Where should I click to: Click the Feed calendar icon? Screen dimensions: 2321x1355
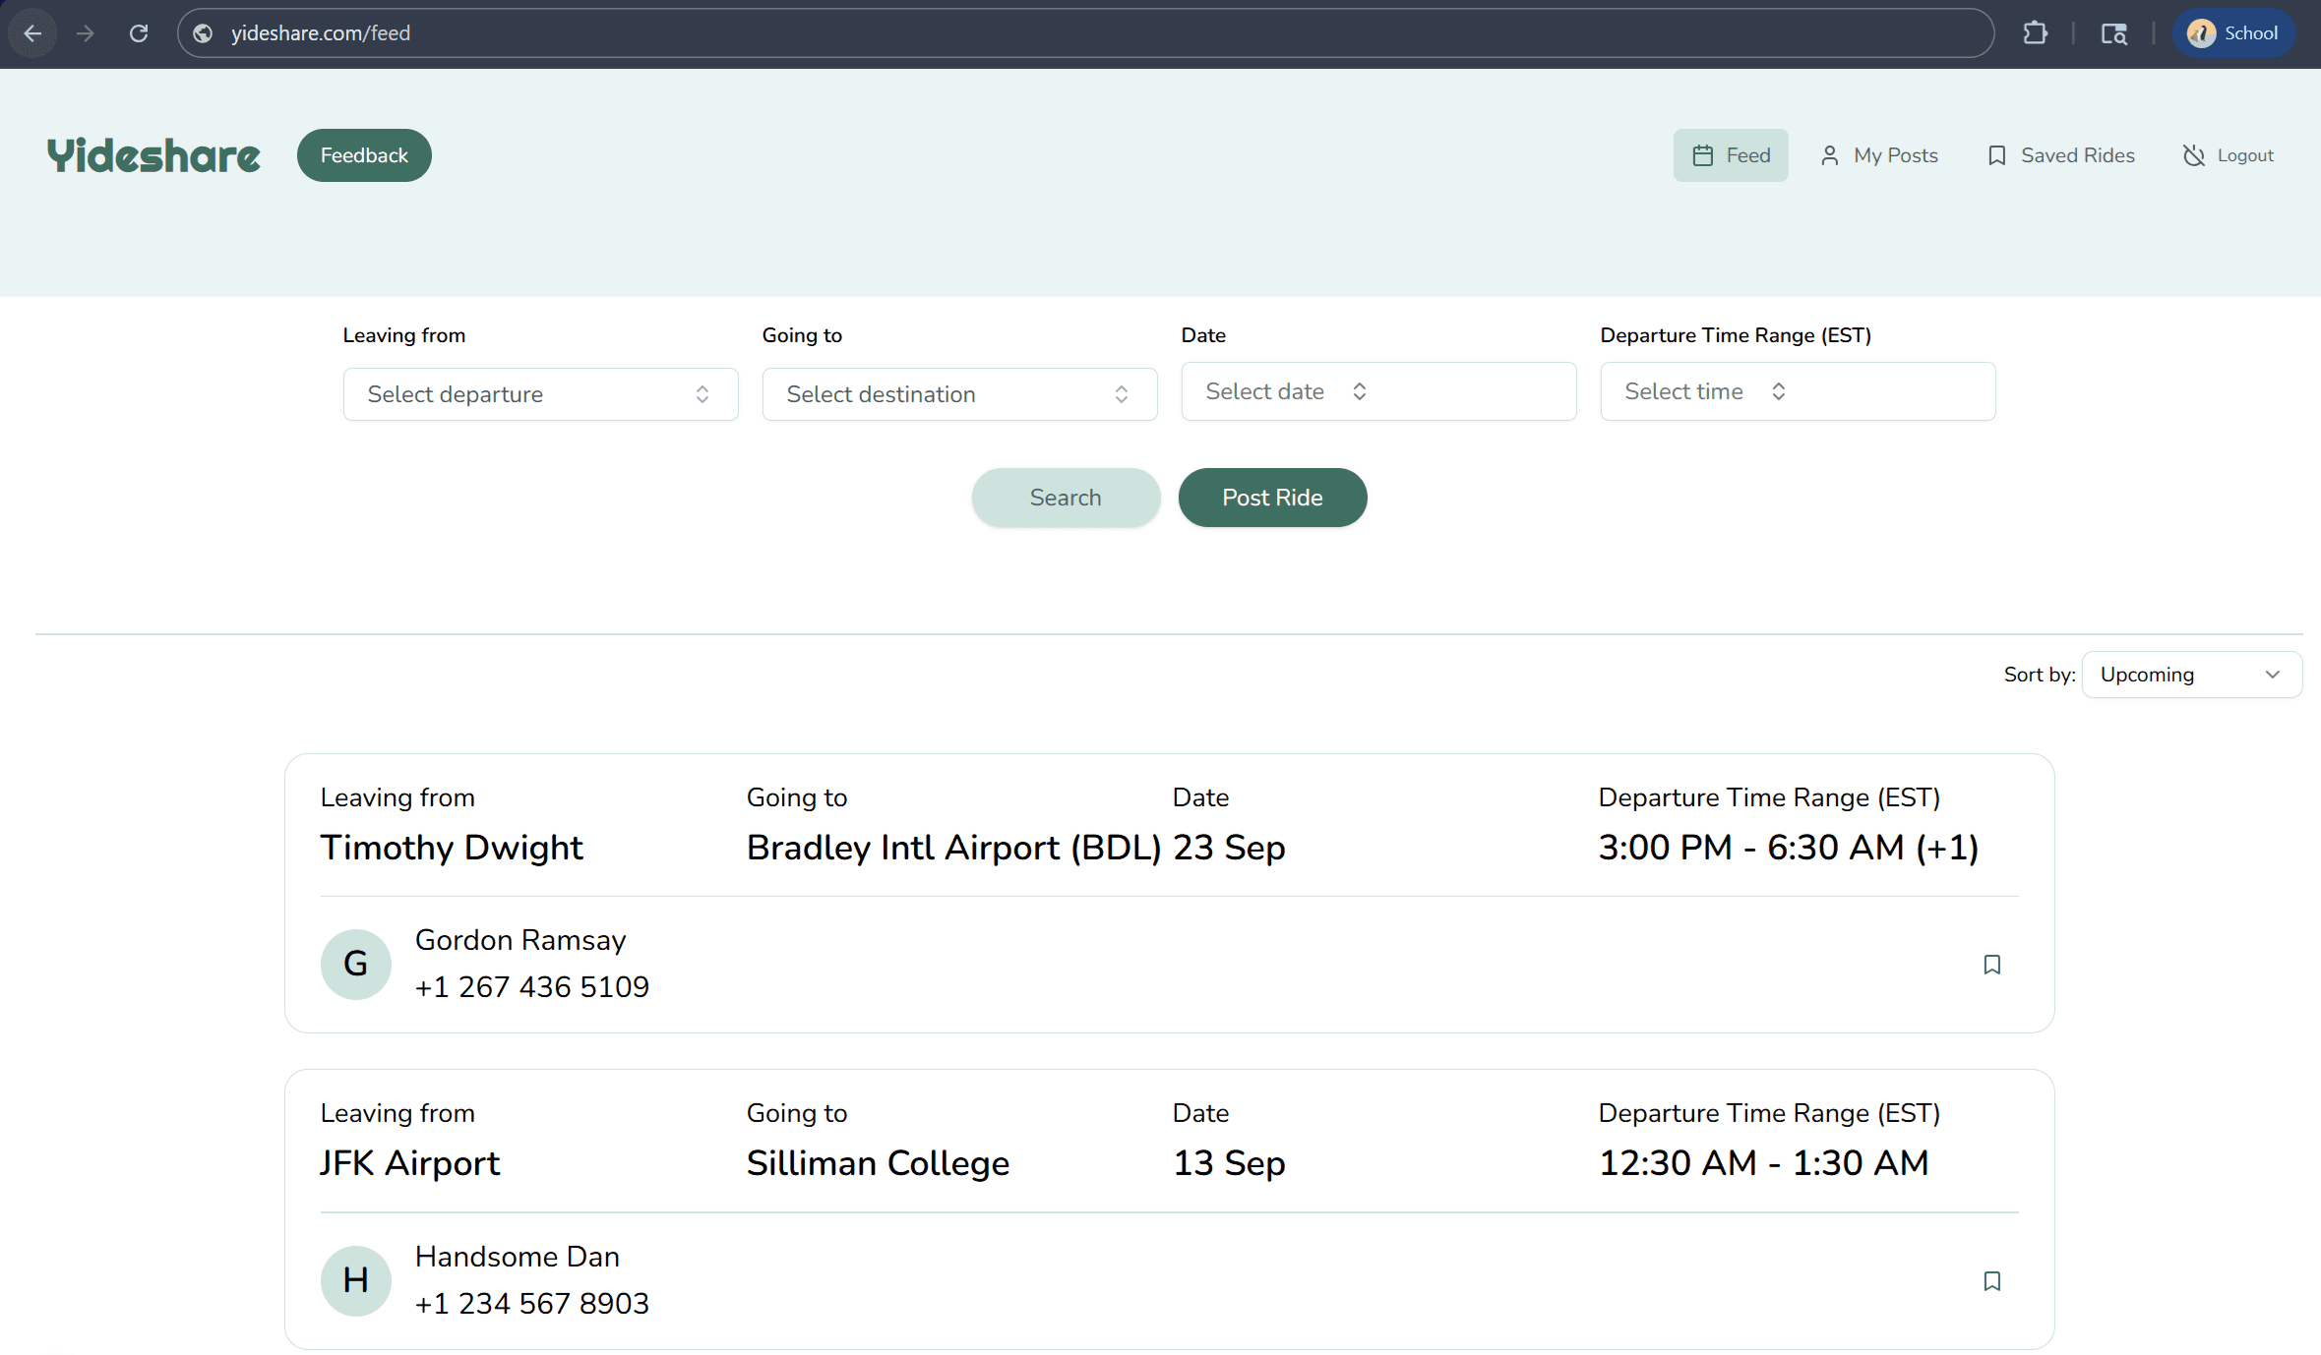point(1705,154)
